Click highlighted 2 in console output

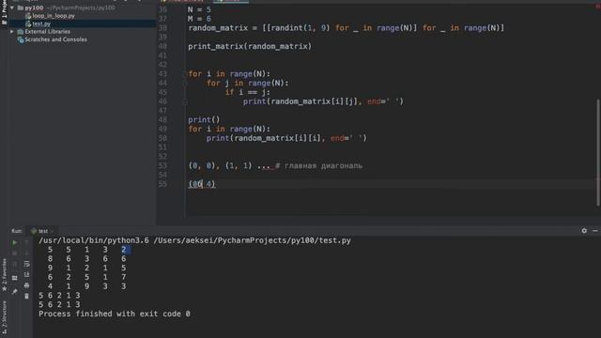[x=124, y=250]
